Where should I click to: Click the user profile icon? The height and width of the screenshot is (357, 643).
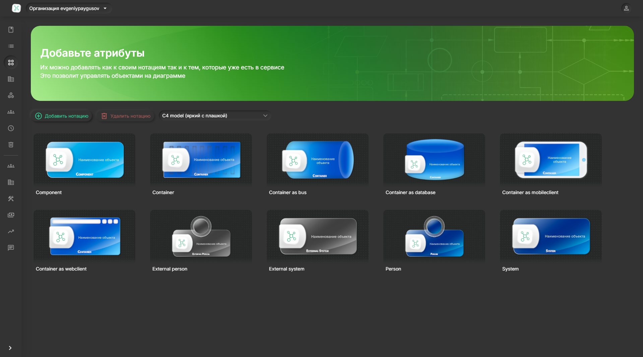coord(626,8)
